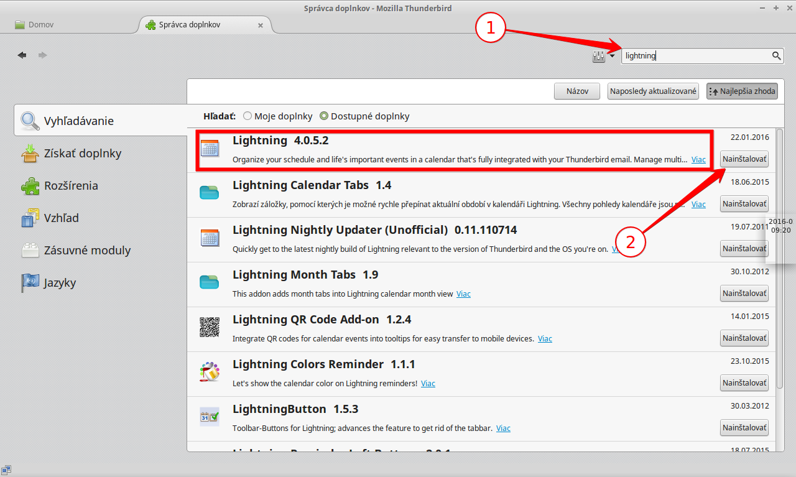This screenshot has width=796, height=477.
Task: Open Viac link for Lightning 4.0.5.2
Action: click(x=698, y=160)
